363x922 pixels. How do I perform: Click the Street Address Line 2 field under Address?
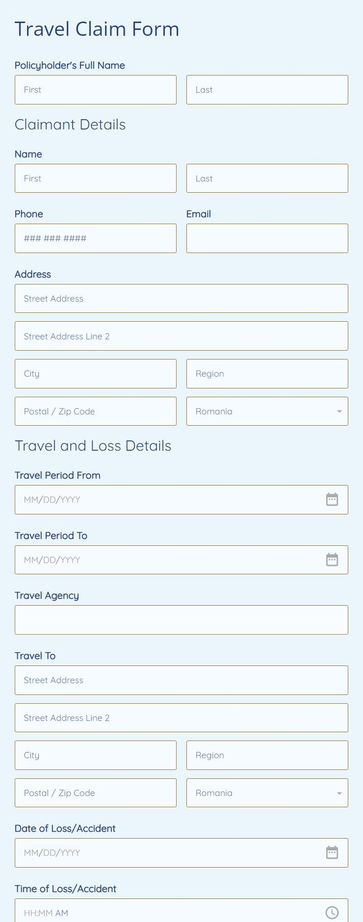(181, 336)
